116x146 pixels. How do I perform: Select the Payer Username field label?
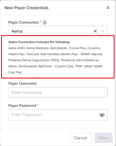[x=22, y=83]
